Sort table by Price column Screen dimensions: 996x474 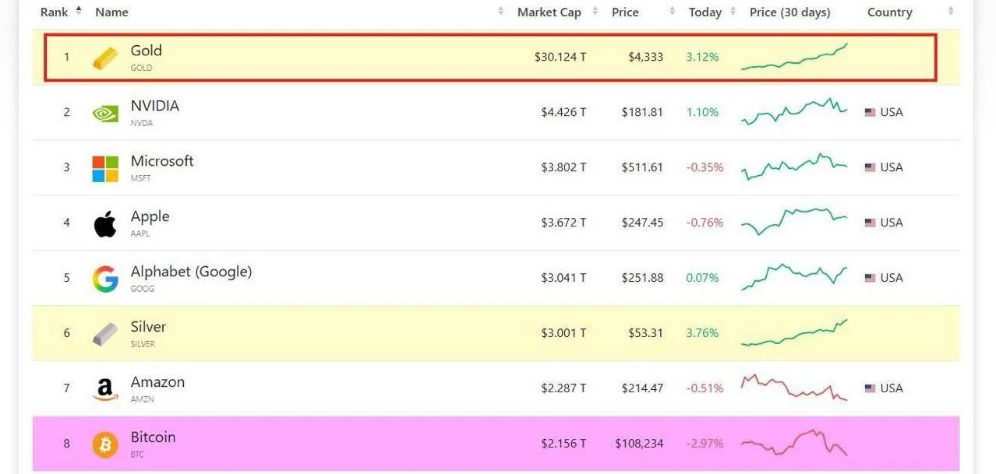point(626,12)
